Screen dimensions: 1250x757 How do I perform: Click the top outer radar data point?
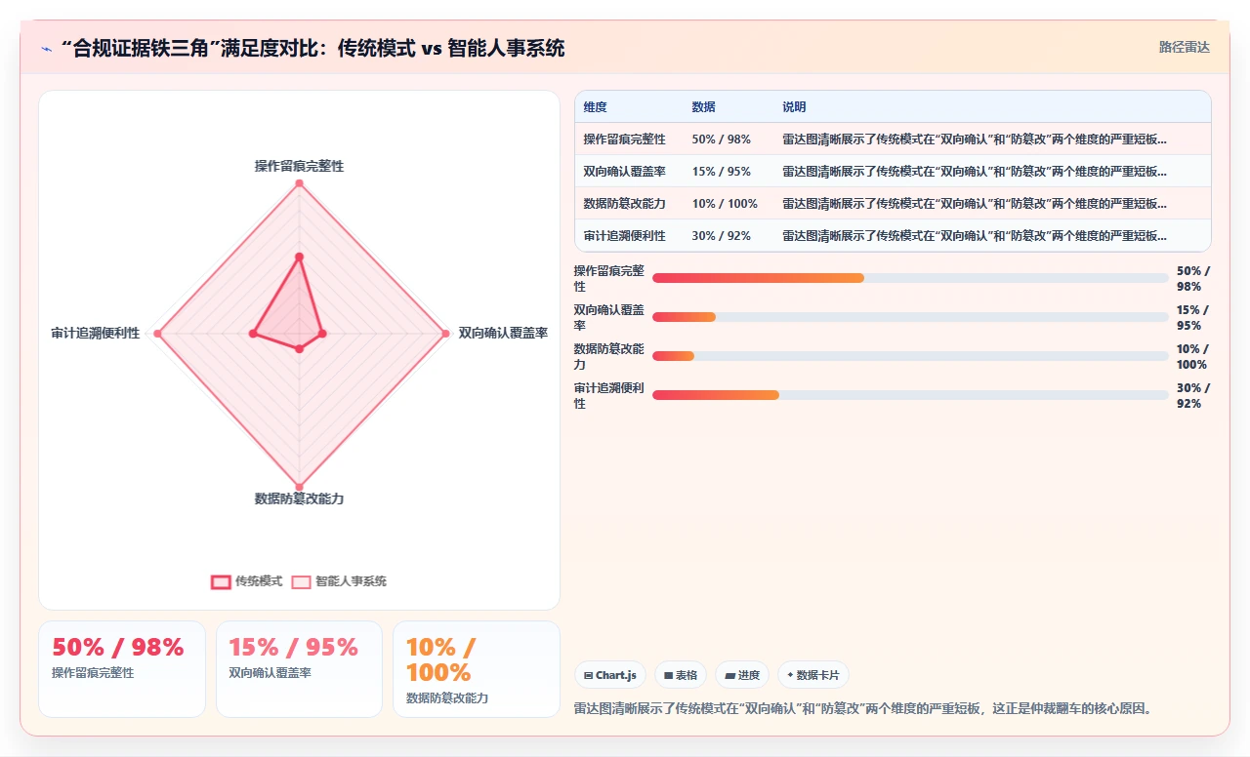(x=299, y=183)
